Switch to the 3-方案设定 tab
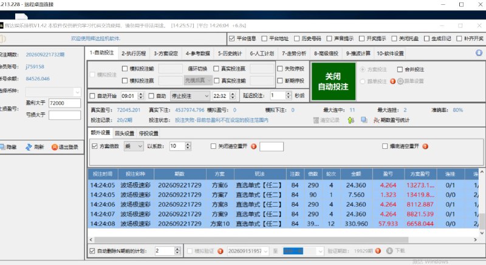 pos(166,53)
